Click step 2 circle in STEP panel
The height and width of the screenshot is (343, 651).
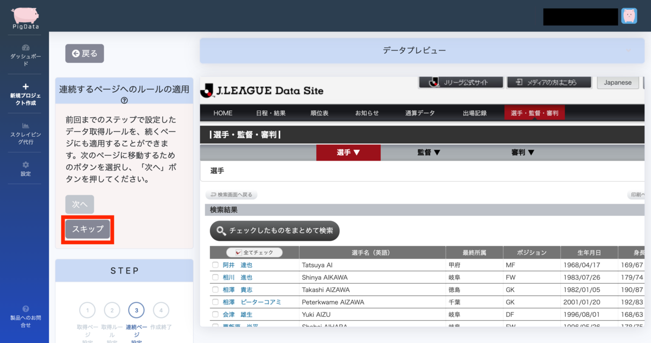pos(112,310)
